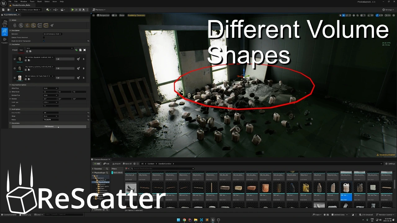397x223 pixels.
Task: Select the Transform mode in left sidebar
Action: (5, 40)
